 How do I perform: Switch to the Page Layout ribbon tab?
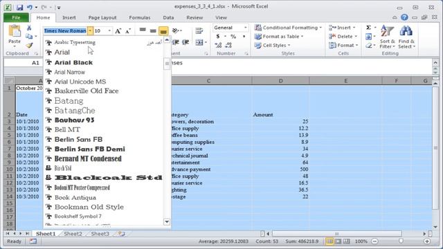tap(102, 17)
